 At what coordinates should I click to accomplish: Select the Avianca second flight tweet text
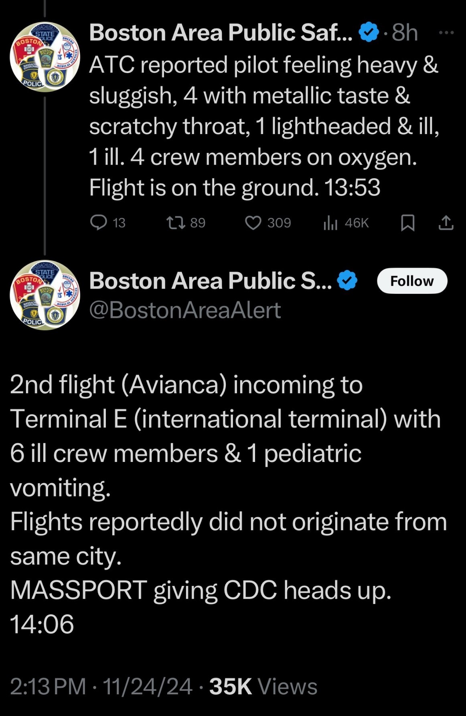(x=229, y=504)
